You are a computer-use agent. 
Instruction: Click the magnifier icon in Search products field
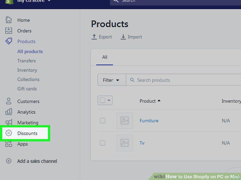click(132, 80)
